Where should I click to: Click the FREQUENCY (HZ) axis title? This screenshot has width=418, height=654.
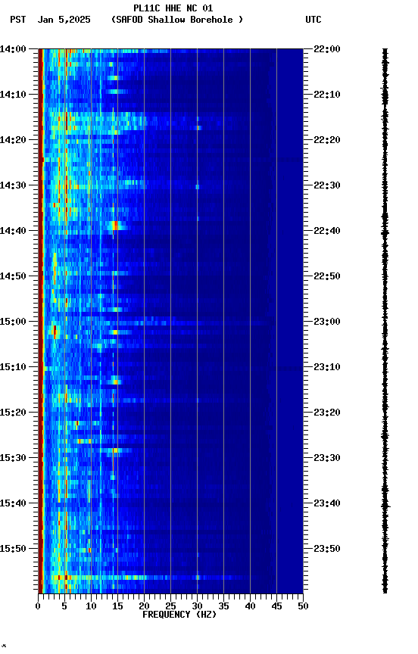click(179, 615)
